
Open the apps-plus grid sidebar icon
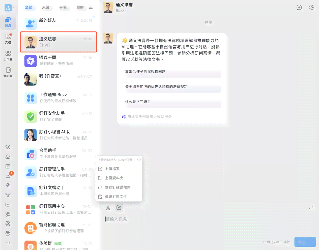click(8, 214)
